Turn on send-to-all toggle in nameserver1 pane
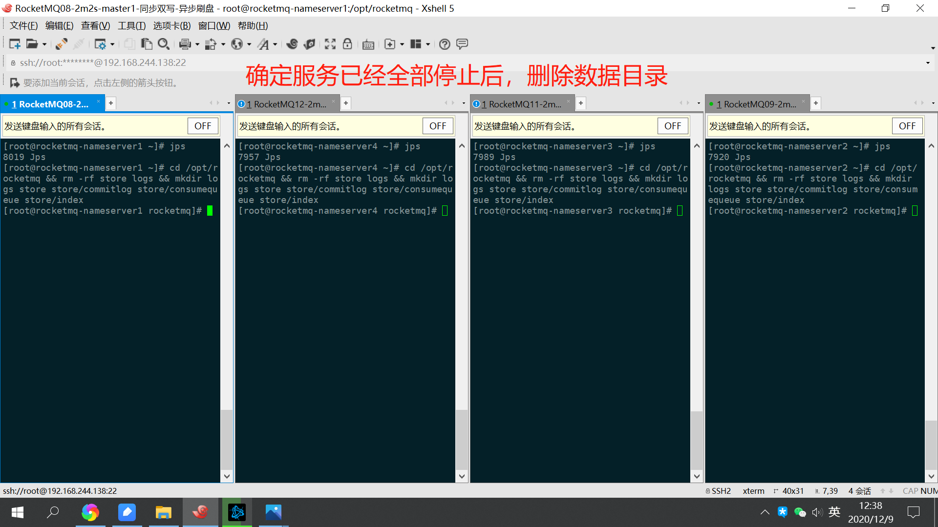938x527 pixels. (x=203, y=126)
